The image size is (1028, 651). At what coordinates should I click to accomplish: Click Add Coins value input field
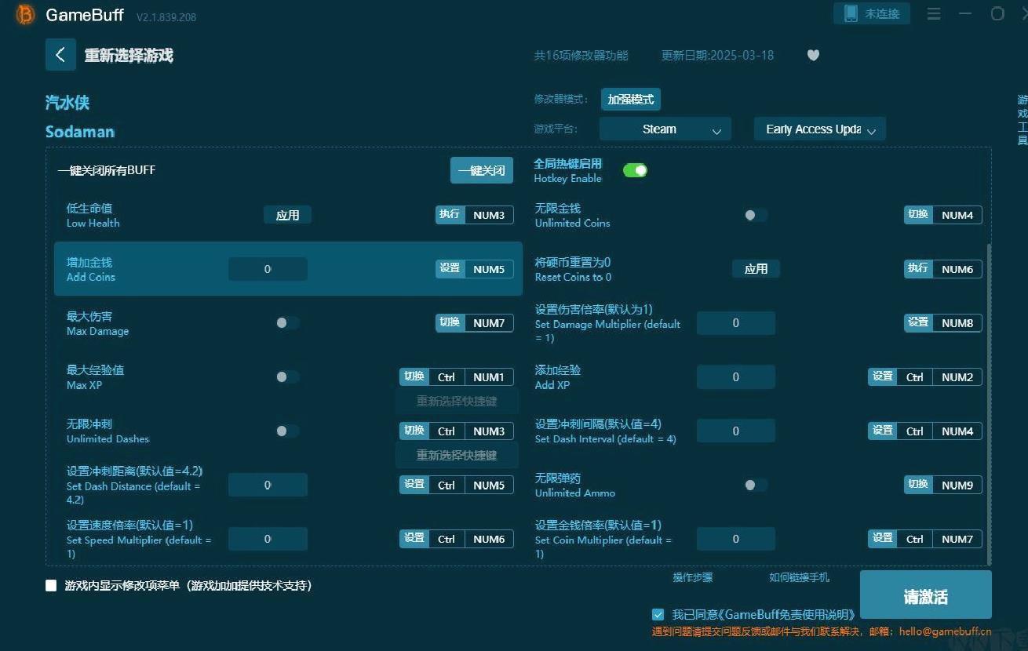pyautogui.click(x=268, y=269)
